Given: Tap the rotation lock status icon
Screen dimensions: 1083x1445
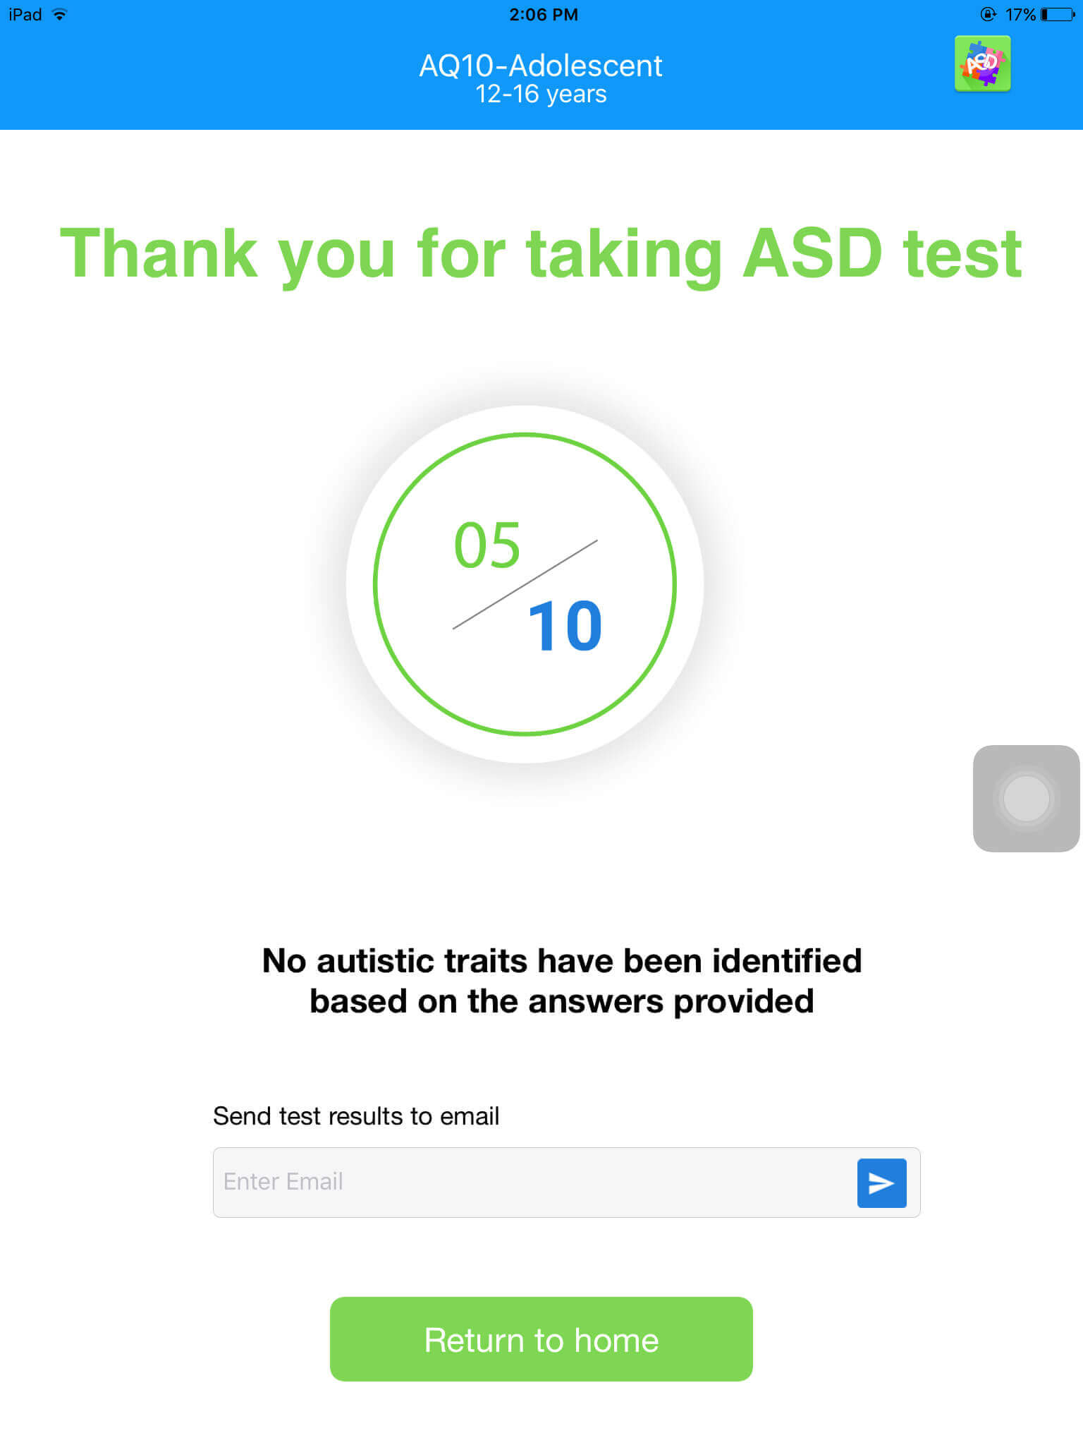Looking at the screenshot, I should click(x=988, y=15).
